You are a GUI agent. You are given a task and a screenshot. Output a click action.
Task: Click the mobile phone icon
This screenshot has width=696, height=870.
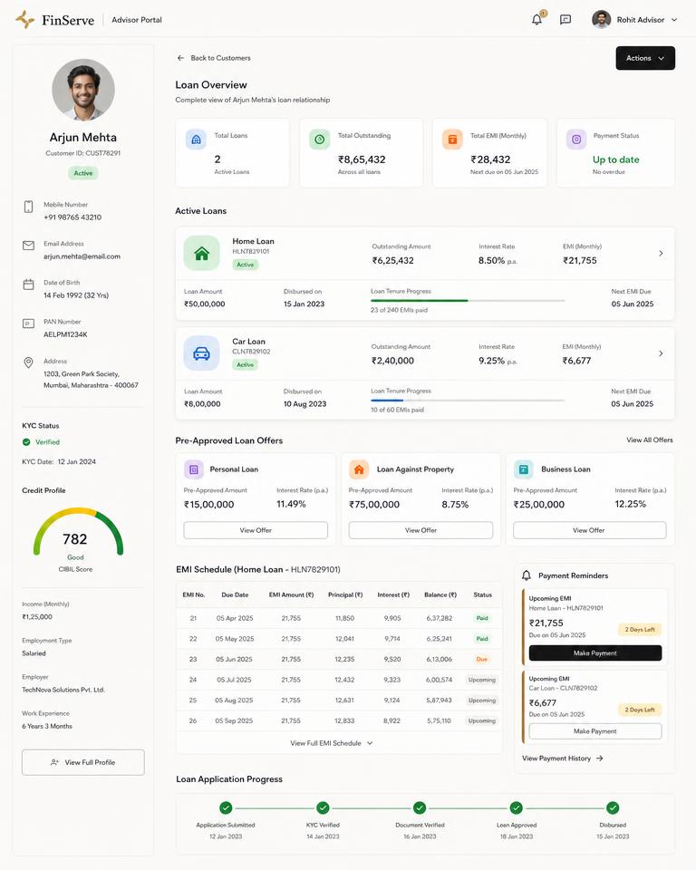click(28, 207)
